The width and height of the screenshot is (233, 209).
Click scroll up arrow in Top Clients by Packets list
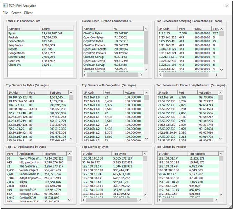pyautogui.click(x=221, y=154)
